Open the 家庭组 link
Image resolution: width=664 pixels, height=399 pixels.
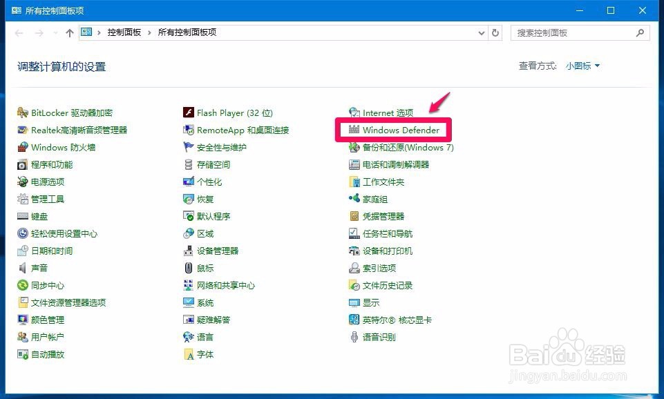click(x=375, y=199)
